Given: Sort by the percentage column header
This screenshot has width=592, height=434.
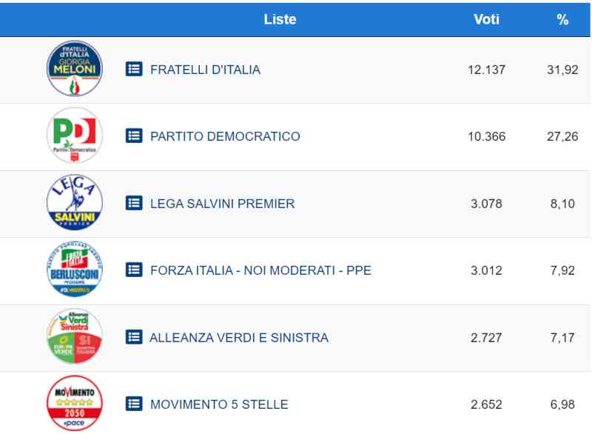Looking at the screenshot, I should coord(562,20).
